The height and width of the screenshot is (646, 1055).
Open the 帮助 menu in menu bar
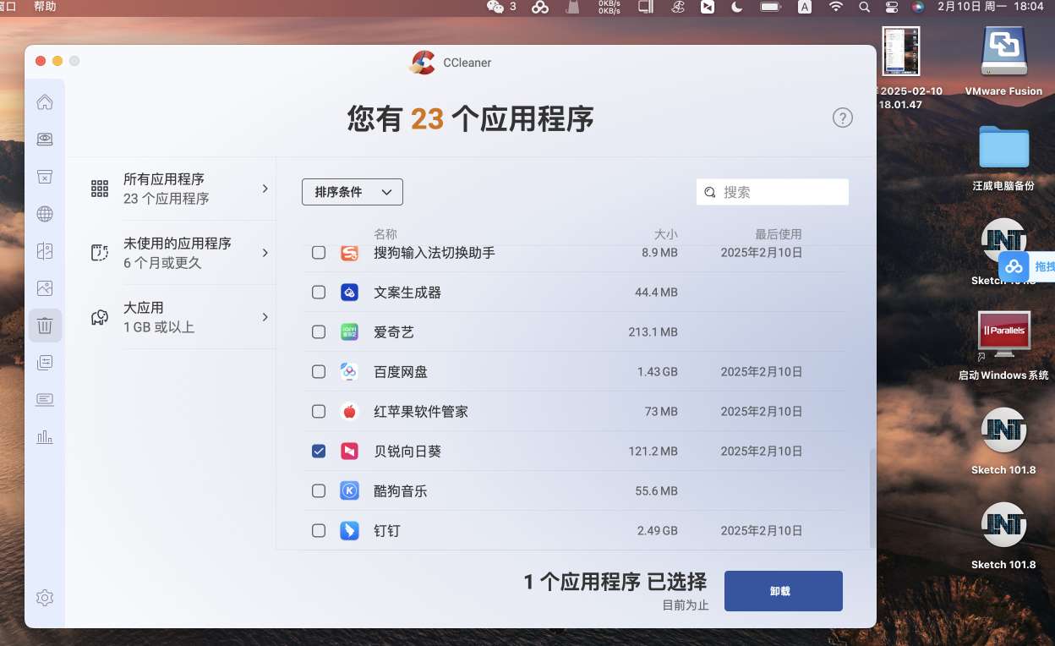pos(45,7)
